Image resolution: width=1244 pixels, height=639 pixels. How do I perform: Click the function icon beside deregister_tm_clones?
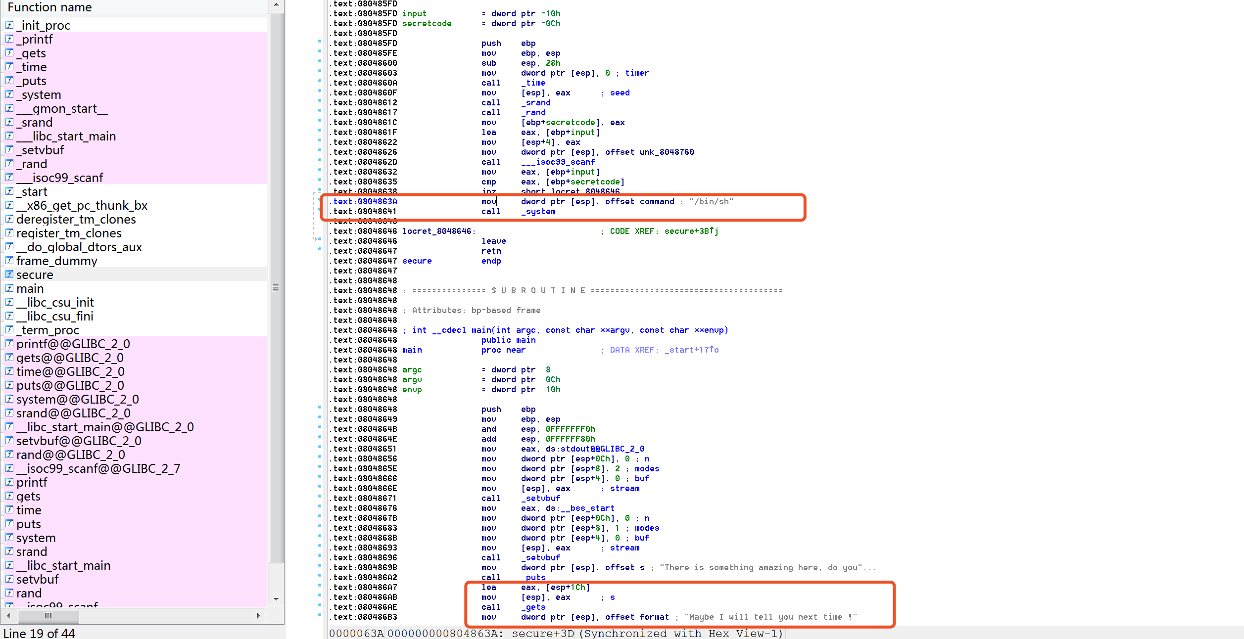(9, 219)
